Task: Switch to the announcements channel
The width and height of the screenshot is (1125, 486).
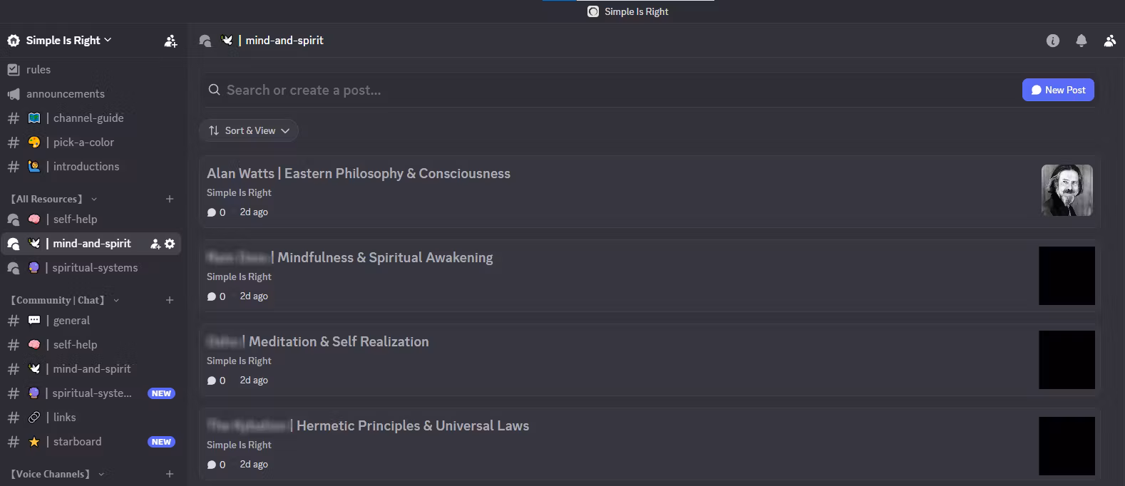Action: tap(65, 94)
